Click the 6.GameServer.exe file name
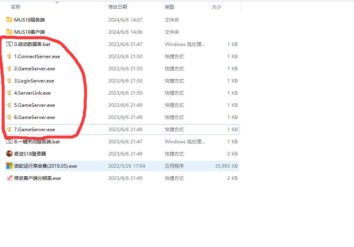This screenshot has width=354, height=247. coord(35,117)
